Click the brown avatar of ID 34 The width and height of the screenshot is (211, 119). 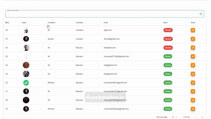point(26,65)
